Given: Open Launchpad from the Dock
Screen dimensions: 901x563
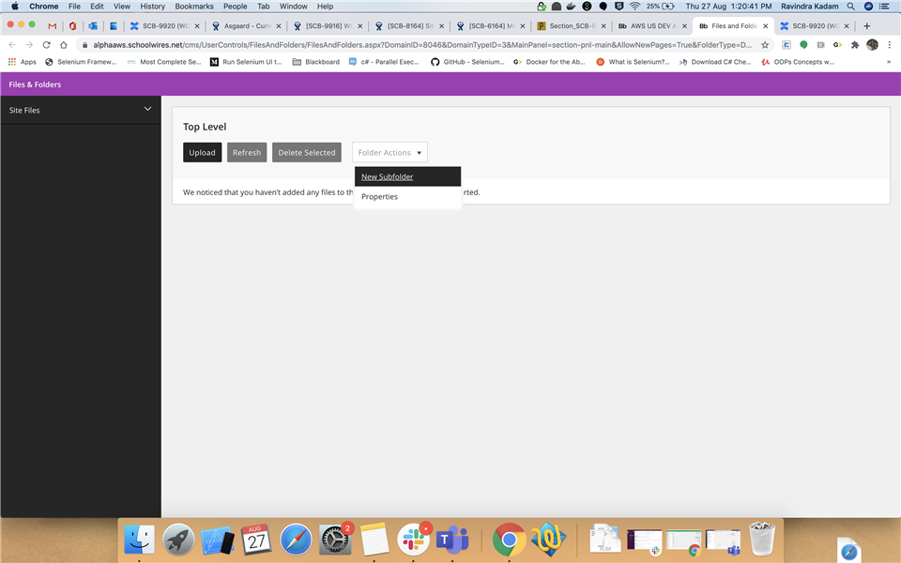Looking at the screenshot, I should point(178,540).
